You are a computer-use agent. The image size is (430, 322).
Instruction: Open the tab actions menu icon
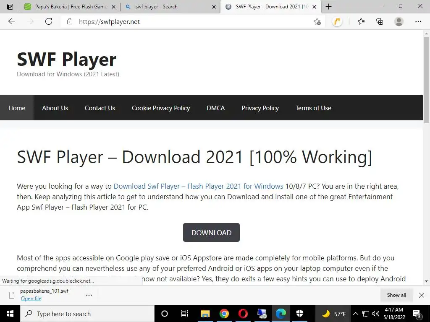(10, 7)
